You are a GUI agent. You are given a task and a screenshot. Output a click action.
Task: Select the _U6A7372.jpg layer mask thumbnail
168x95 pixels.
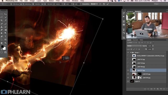pos(139,74)
